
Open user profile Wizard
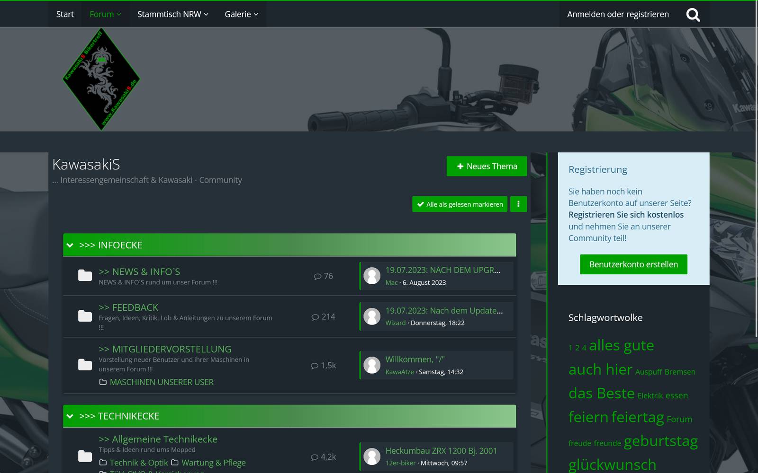click(x=396, y=323)
